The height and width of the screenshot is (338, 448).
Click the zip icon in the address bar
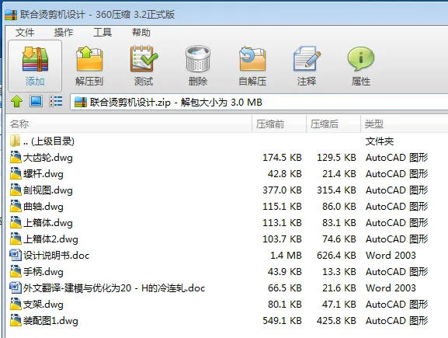coord(81,102)
